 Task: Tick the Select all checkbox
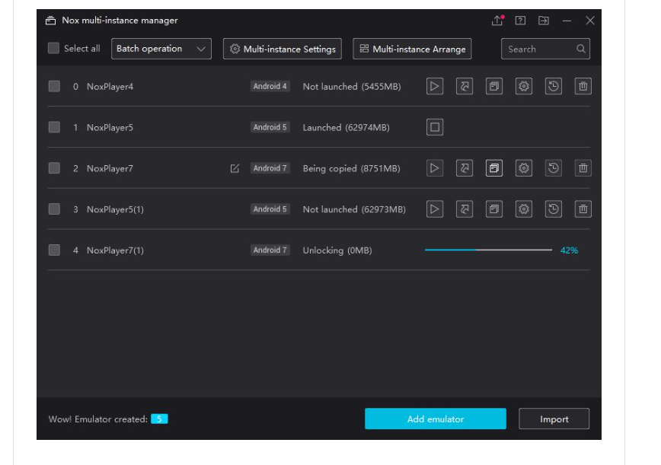tap(53, 48)
